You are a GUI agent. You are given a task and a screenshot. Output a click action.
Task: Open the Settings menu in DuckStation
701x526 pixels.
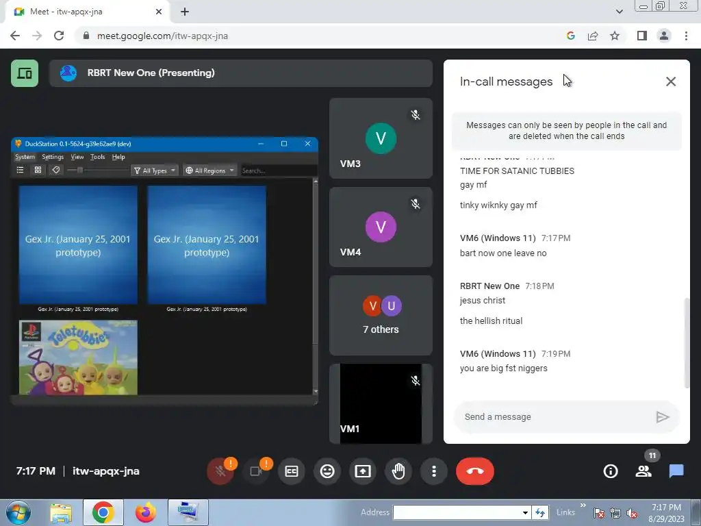coord(53,157)
